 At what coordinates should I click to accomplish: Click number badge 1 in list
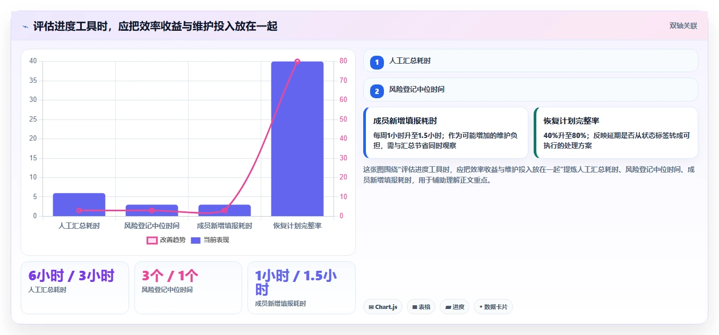pyautogui.click(x=377, y=62)
